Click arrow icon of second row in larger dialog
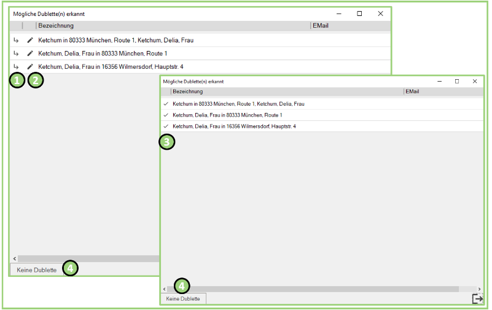The height and width of the screenshot is (310, 492). pos(16,53)
